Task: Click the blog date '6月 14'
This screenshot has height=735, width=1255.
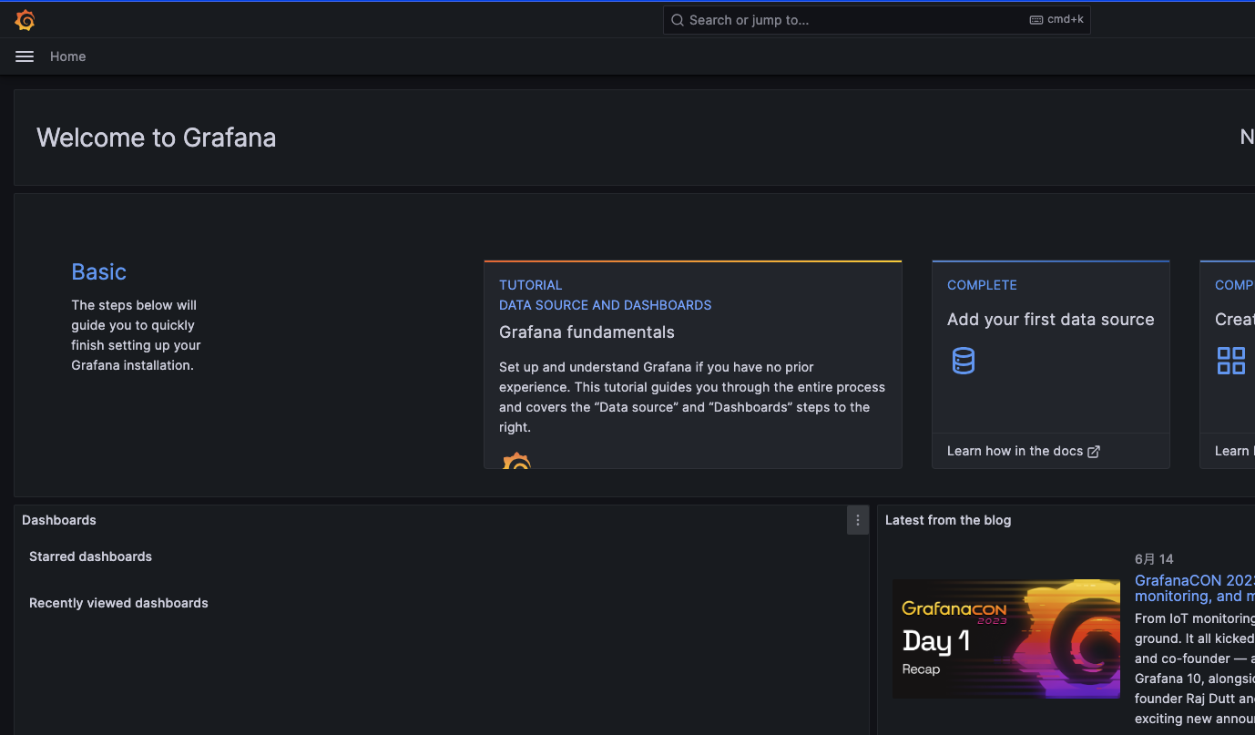Action: [x=1154, y=559]
